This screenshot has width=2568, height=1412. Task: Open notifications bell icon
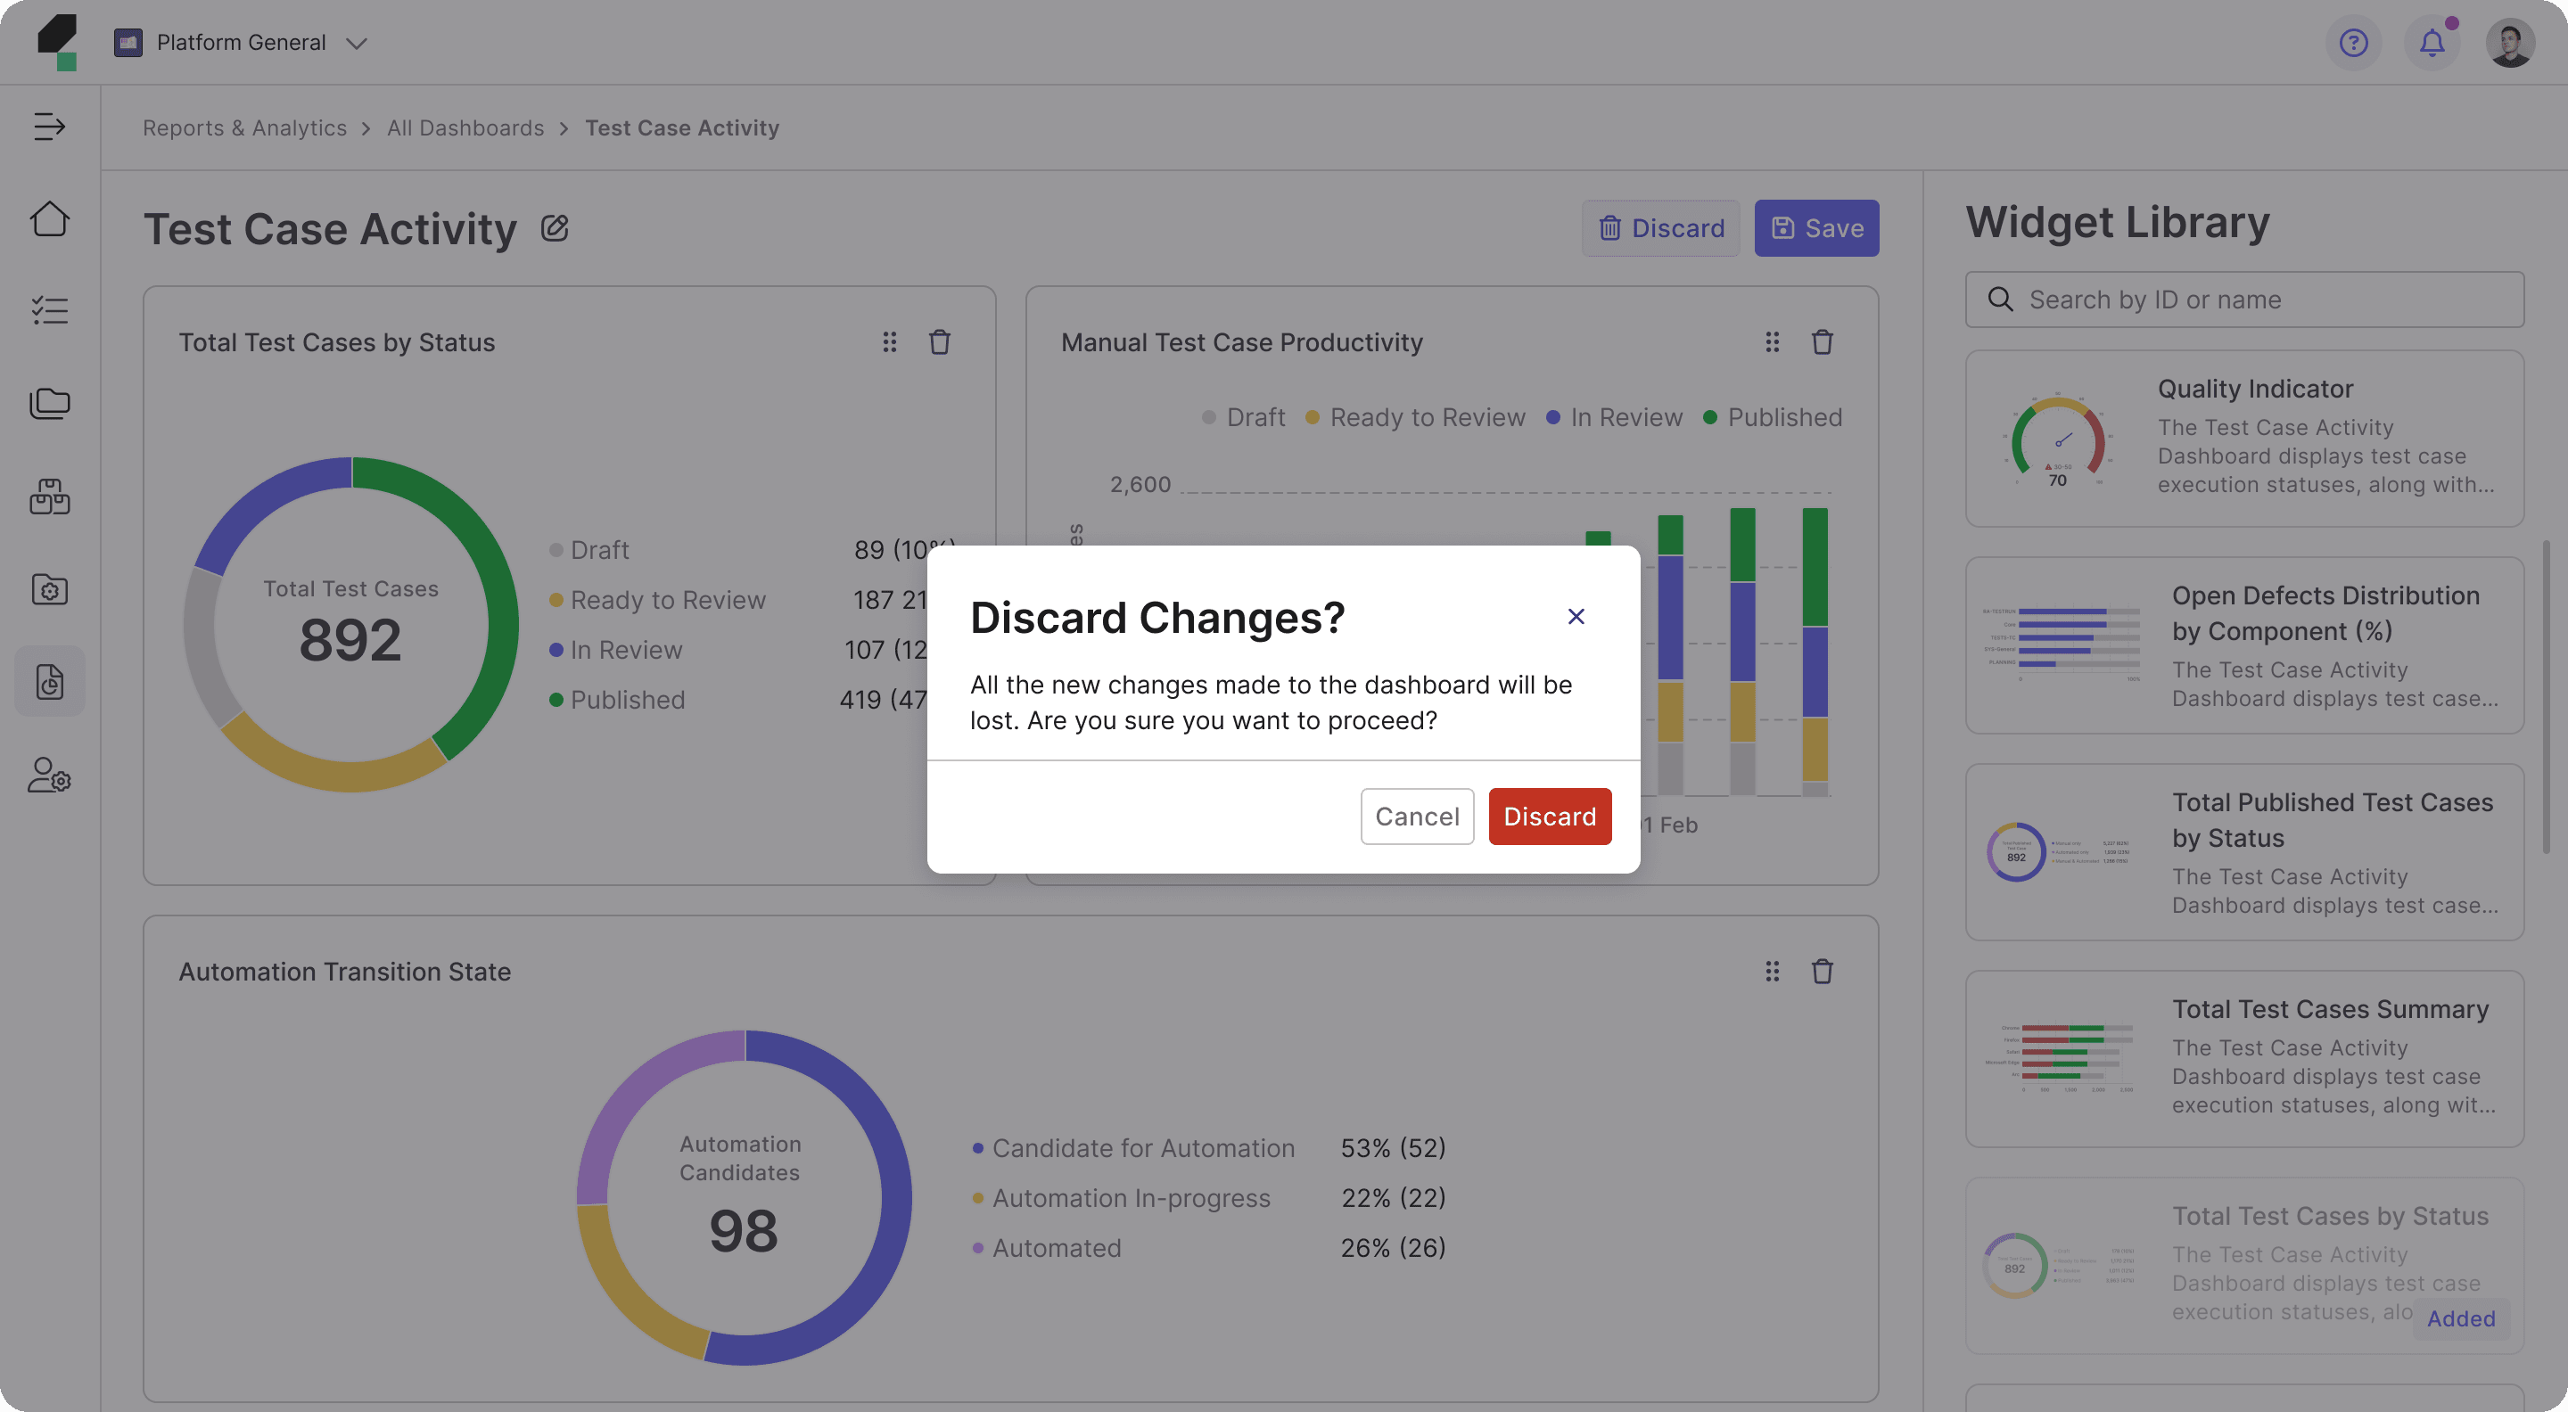(x=2432, y=43)
